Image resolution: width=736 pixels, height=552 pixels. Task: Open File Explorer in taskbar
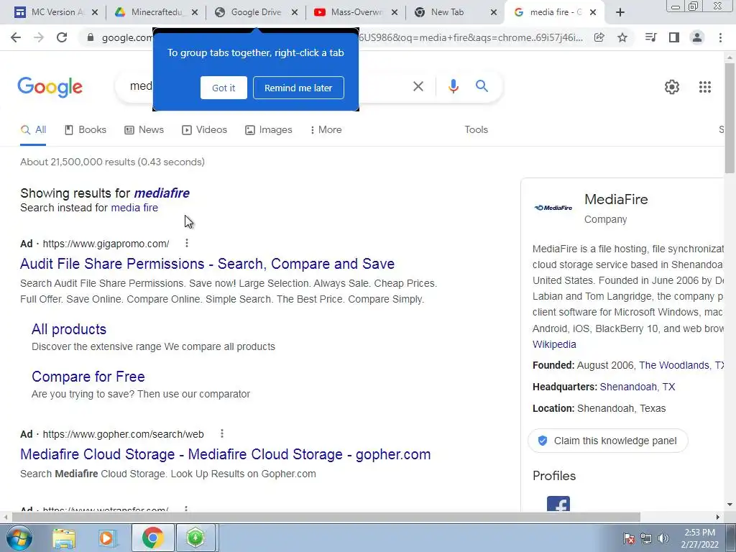pyautogui.click(x=64, y=538)
